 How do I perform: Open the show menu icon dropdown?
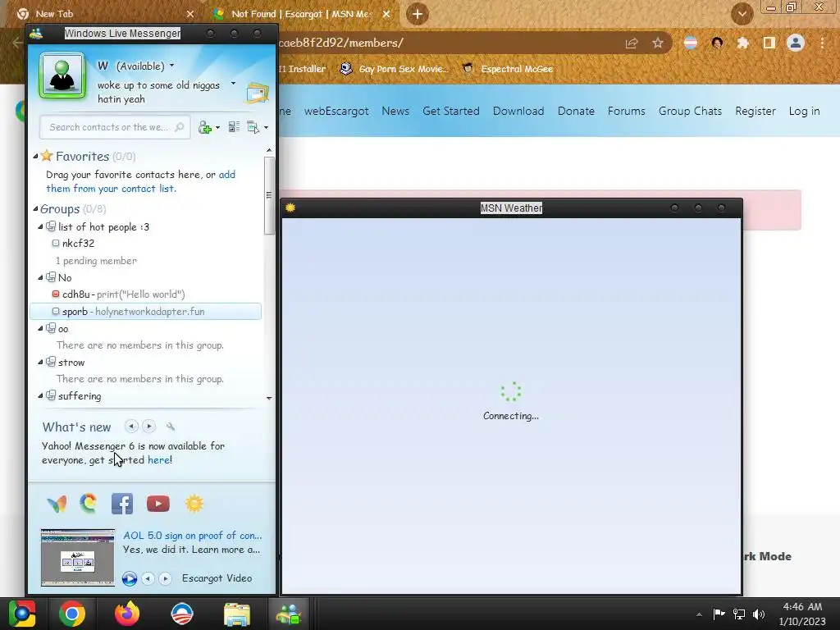pyautogui.click(x=257, y=127)
